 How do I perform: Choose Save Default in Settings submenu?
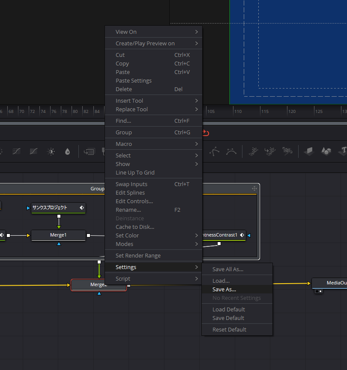pyautogui.click(x=237, y=318)
